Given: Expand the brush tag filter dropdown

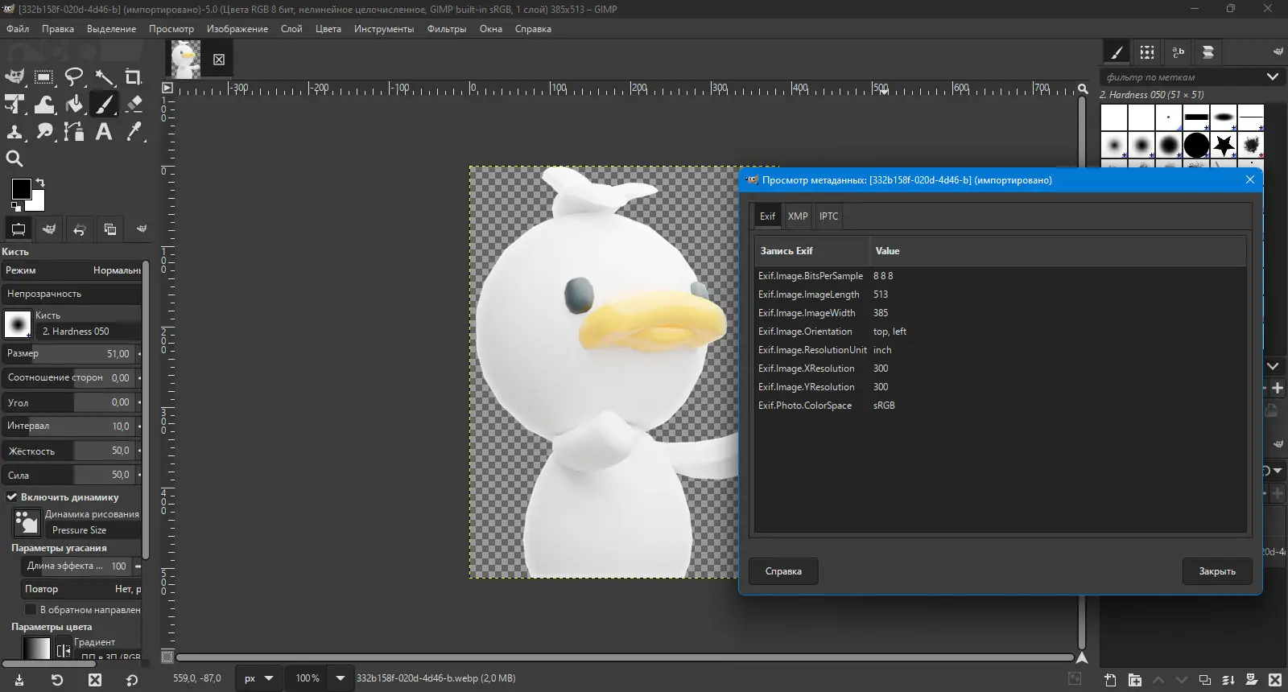Looking at the screenshot, I should point(1272,77).
